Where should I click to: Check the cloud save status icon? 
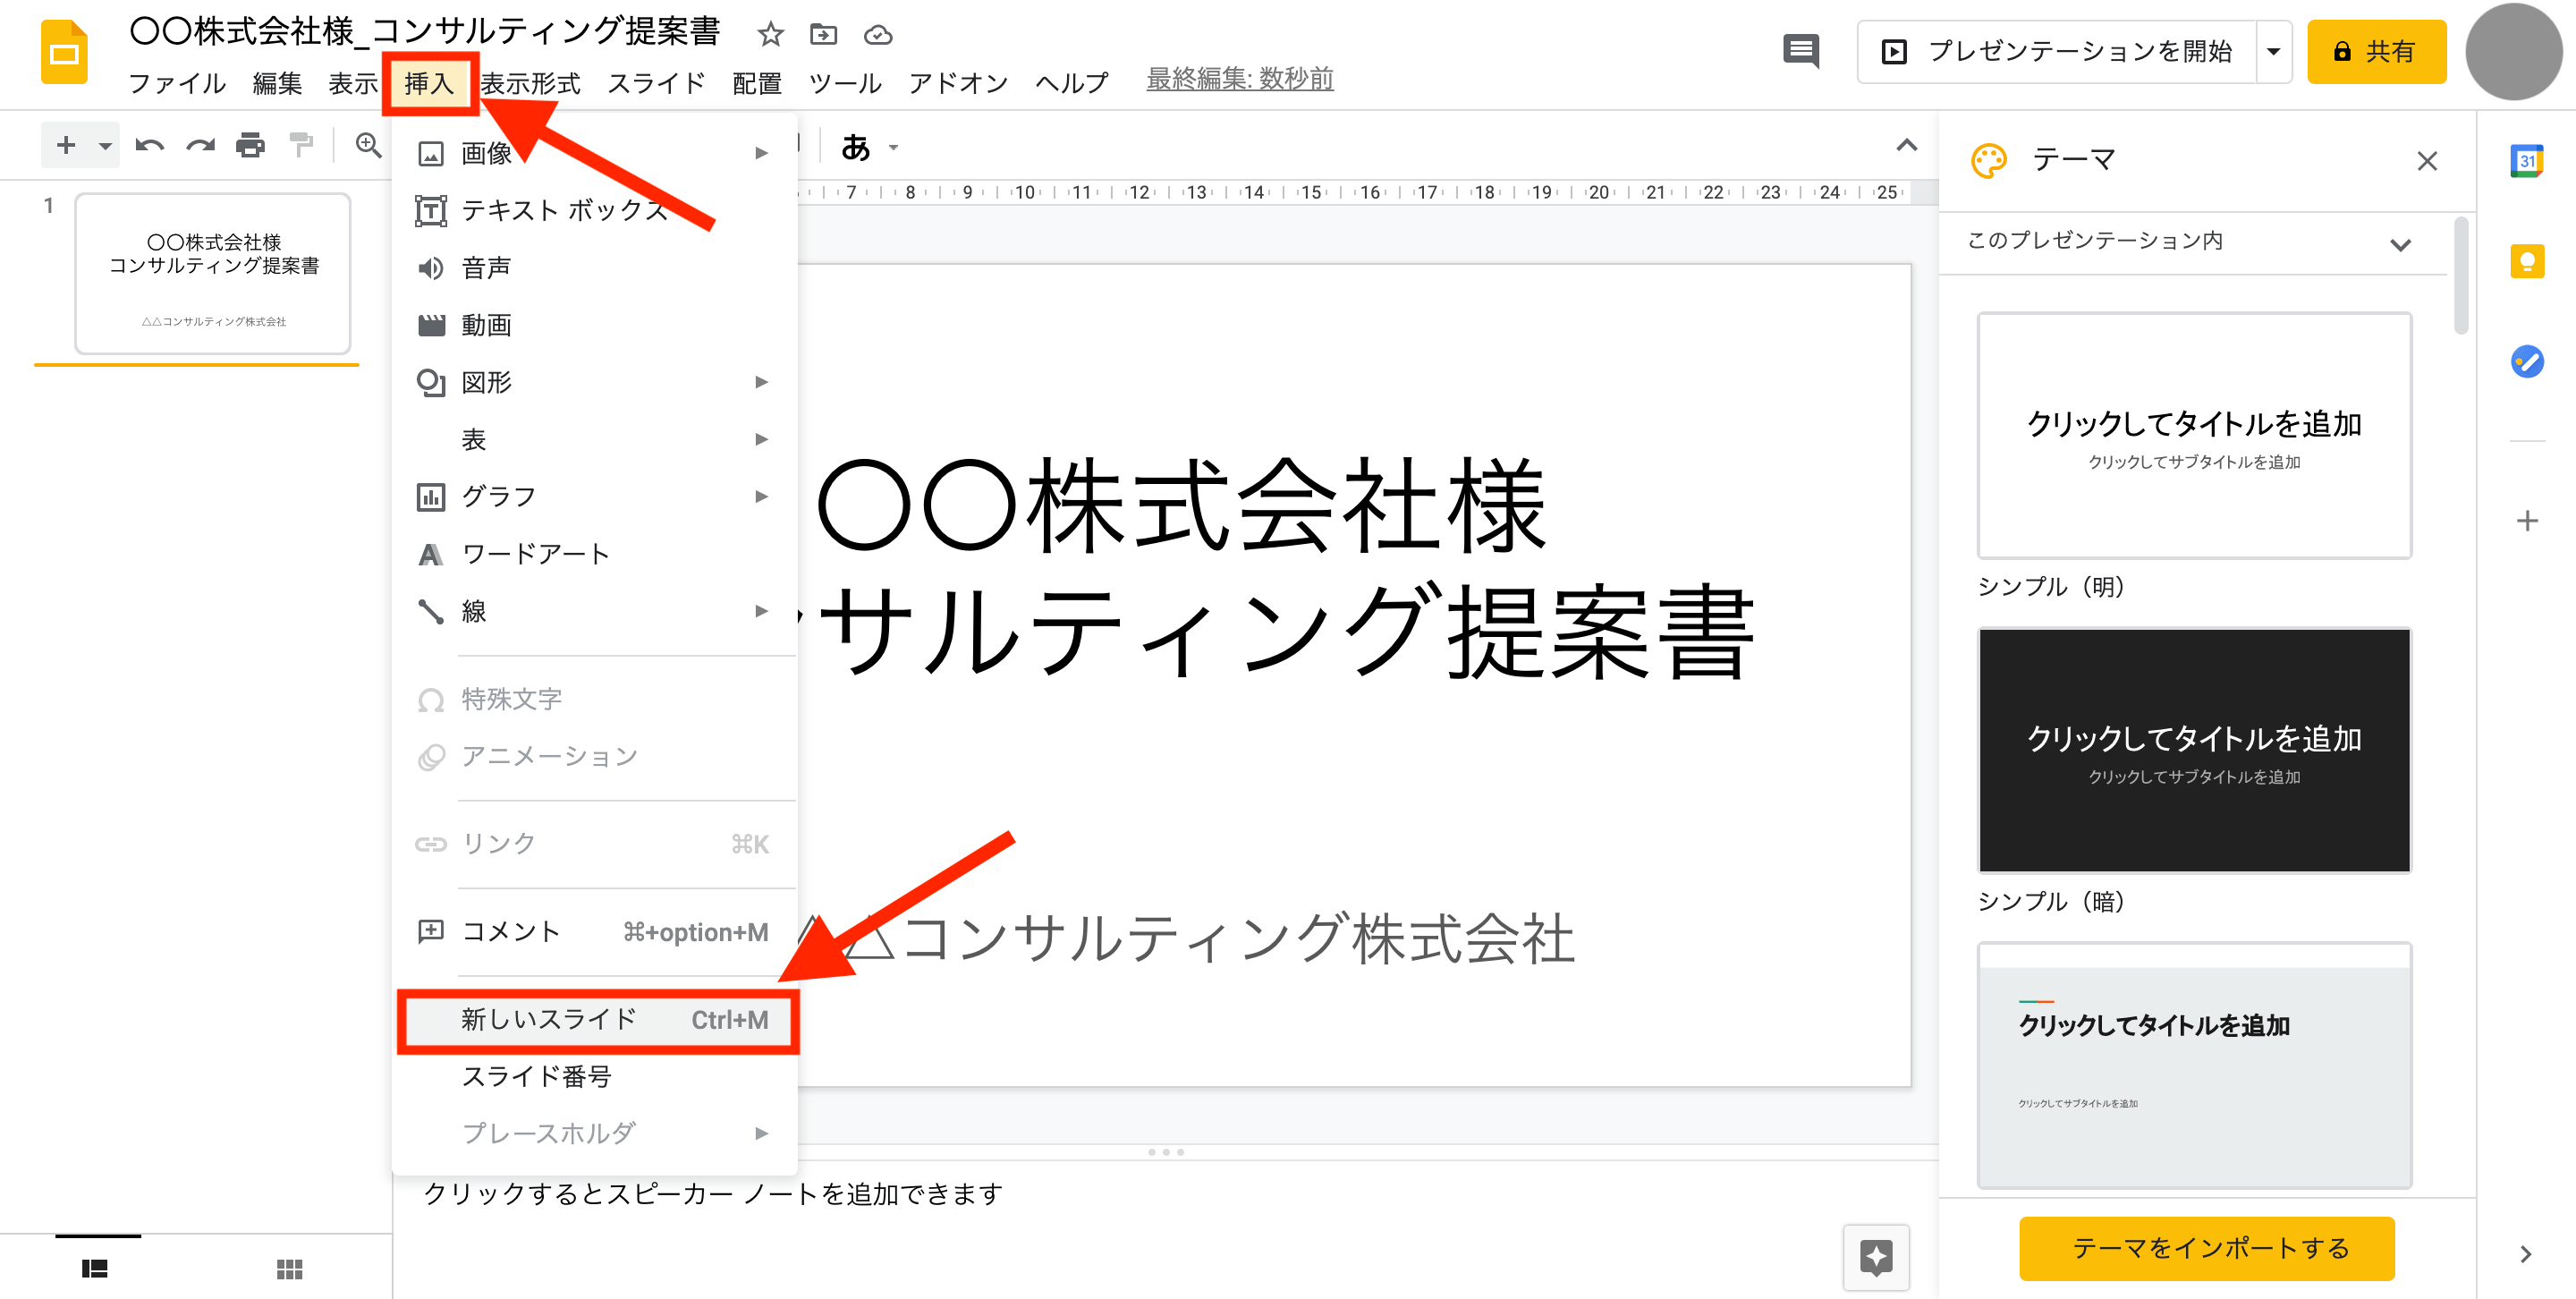pyautogui.click(x=878, y=35)
